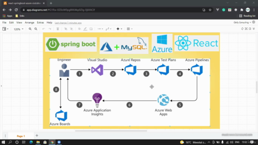Open the Reading list button
This screenshot has height=145, width=258.
point(247,16)
